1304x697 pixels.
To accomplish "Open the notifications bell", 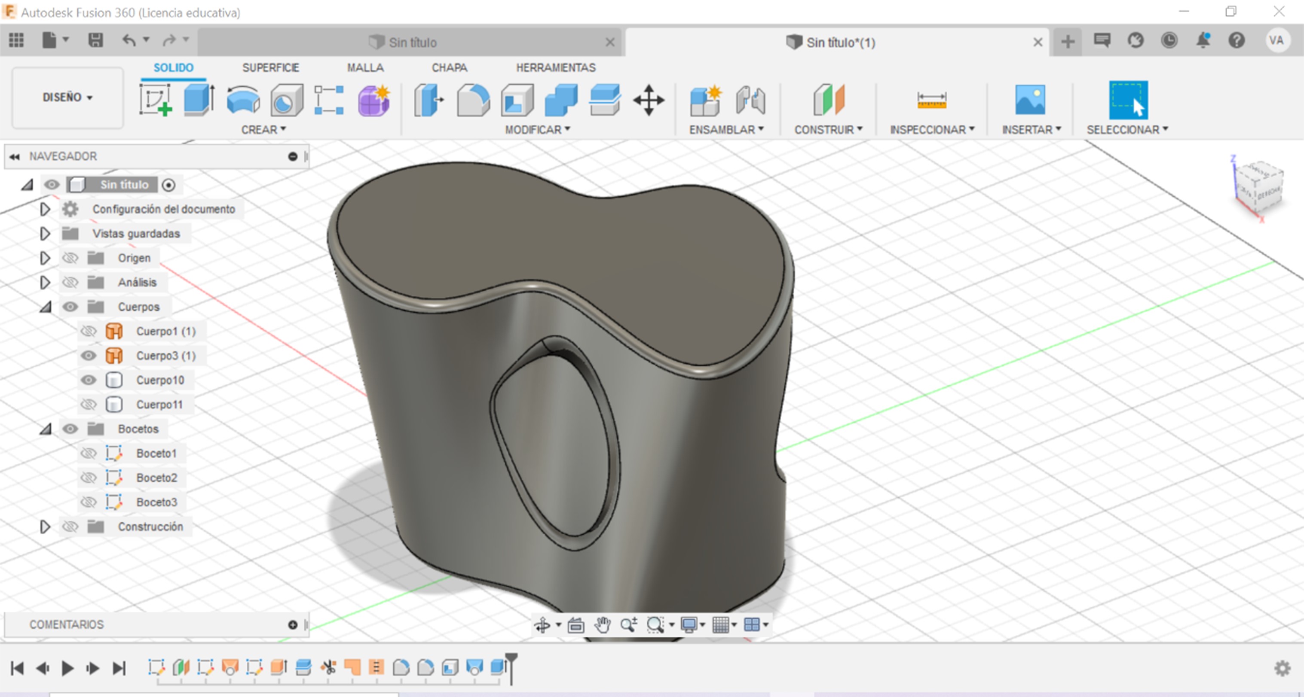I will (x=1203, y=40).
